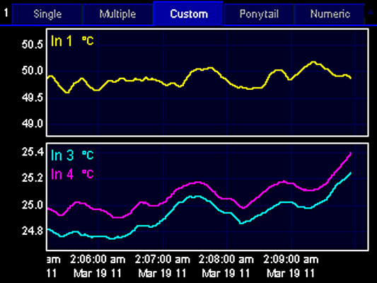Select the yellow In 1 °C legend
The width and height of the screenshot is (377, 283).
click(x=72, y=41)
